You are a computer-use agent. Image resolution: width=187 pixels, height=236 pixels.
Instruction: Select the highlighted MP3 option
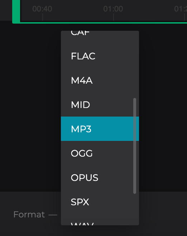tap(100, 129)
